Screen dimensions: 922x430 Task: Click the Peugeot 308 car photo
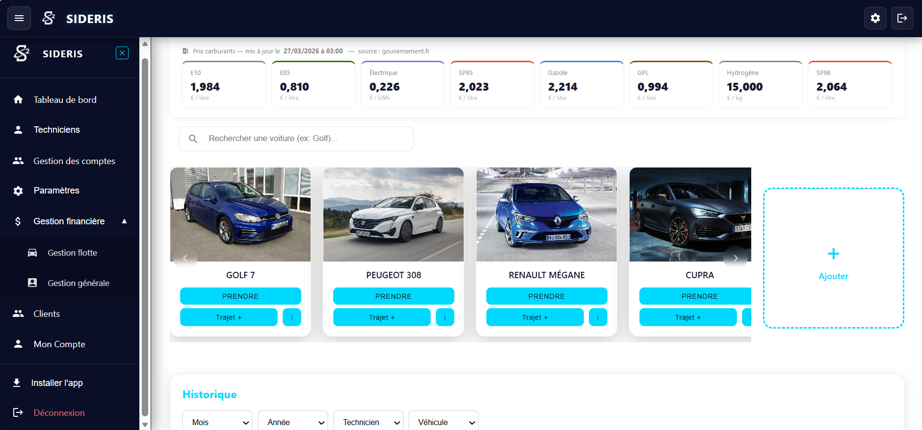[394, 215]
